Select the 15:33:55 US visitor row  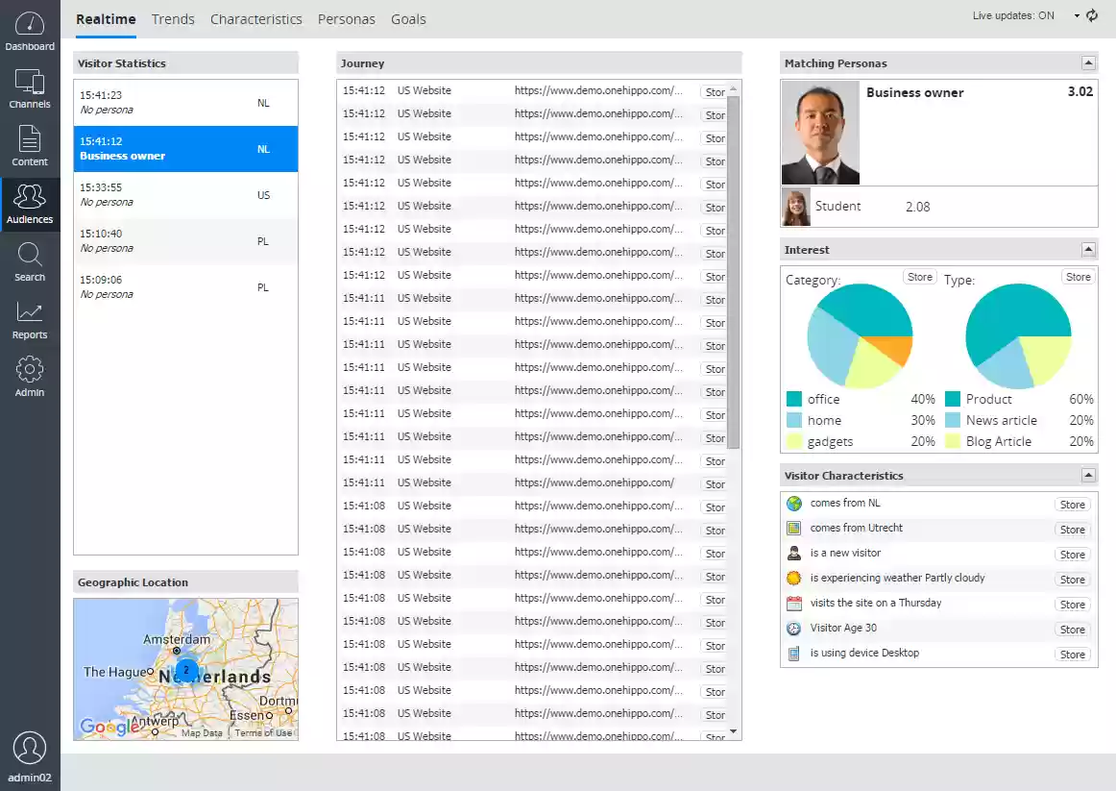tap(185, 195)
